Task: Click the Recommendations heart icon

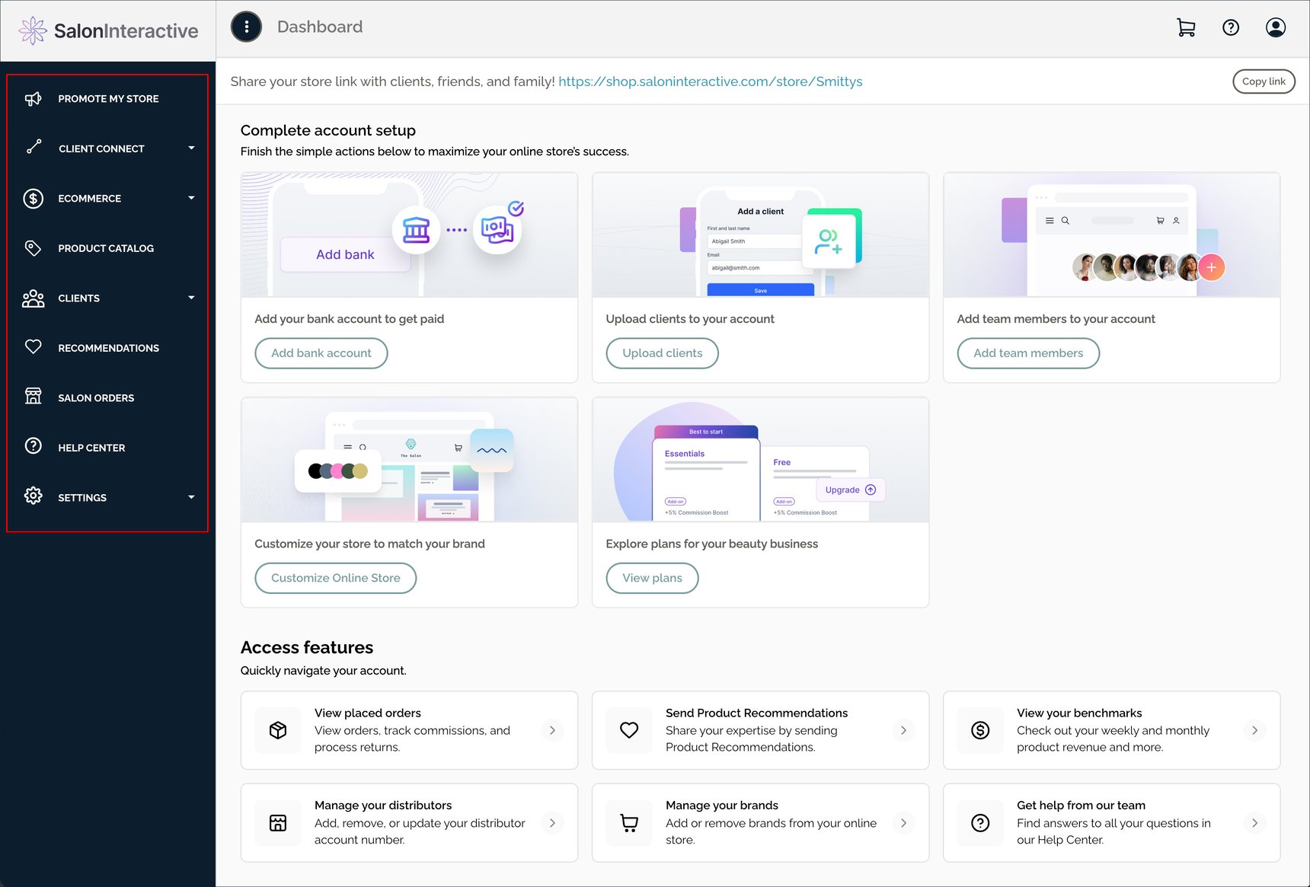Action: coord(33,347)
